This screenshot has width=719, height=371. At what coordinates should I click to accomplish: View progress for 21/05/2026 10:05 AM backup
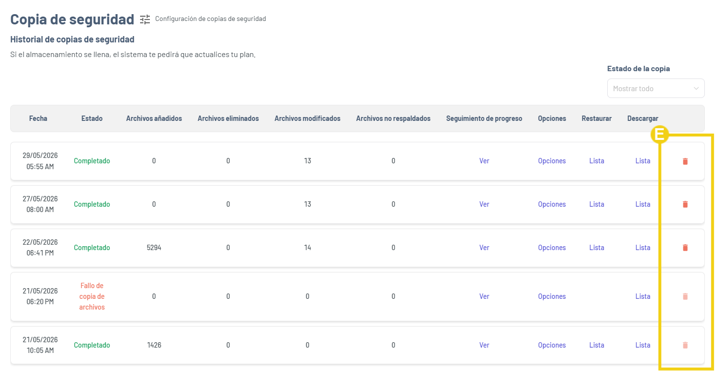[484, 345]
